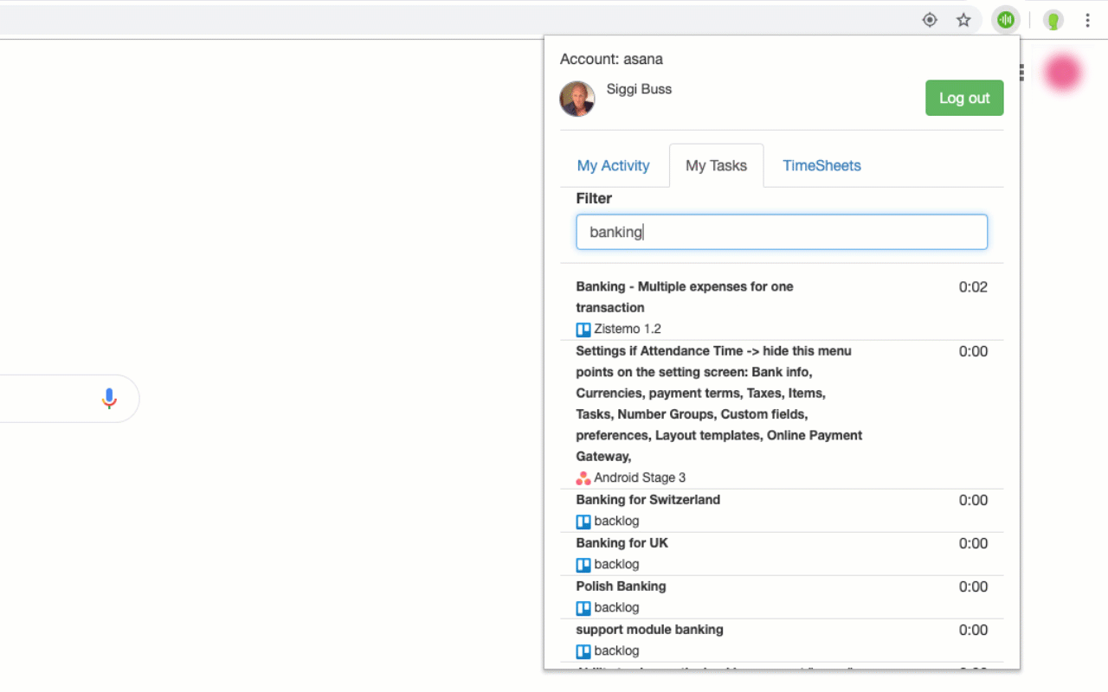This screenshot has height=692, width=1108.
Task: Click inside the Filter text field
Action: click(x=782, y=232)
